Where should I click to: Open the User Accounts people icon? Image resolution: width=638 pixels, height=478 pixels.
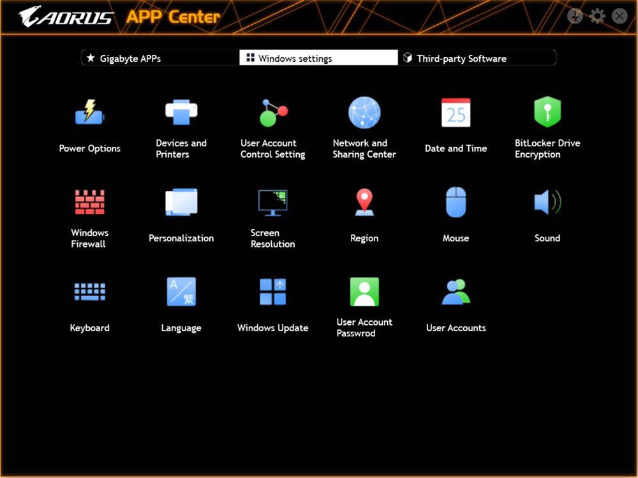point(456,292)
